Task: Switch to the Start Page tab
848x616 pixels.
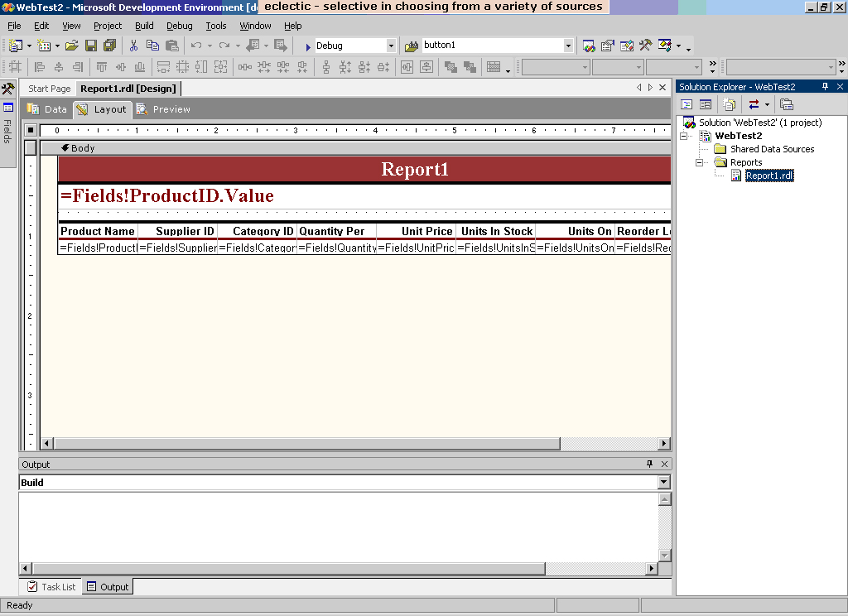Action: coord(49,89)
